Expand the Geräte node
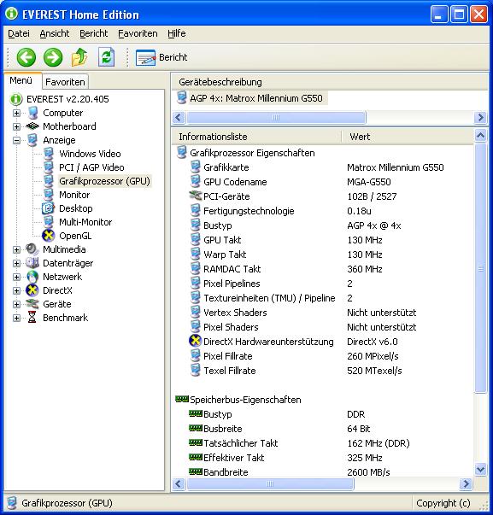This screenshot has height=515, width=493. tap(16, 304)
